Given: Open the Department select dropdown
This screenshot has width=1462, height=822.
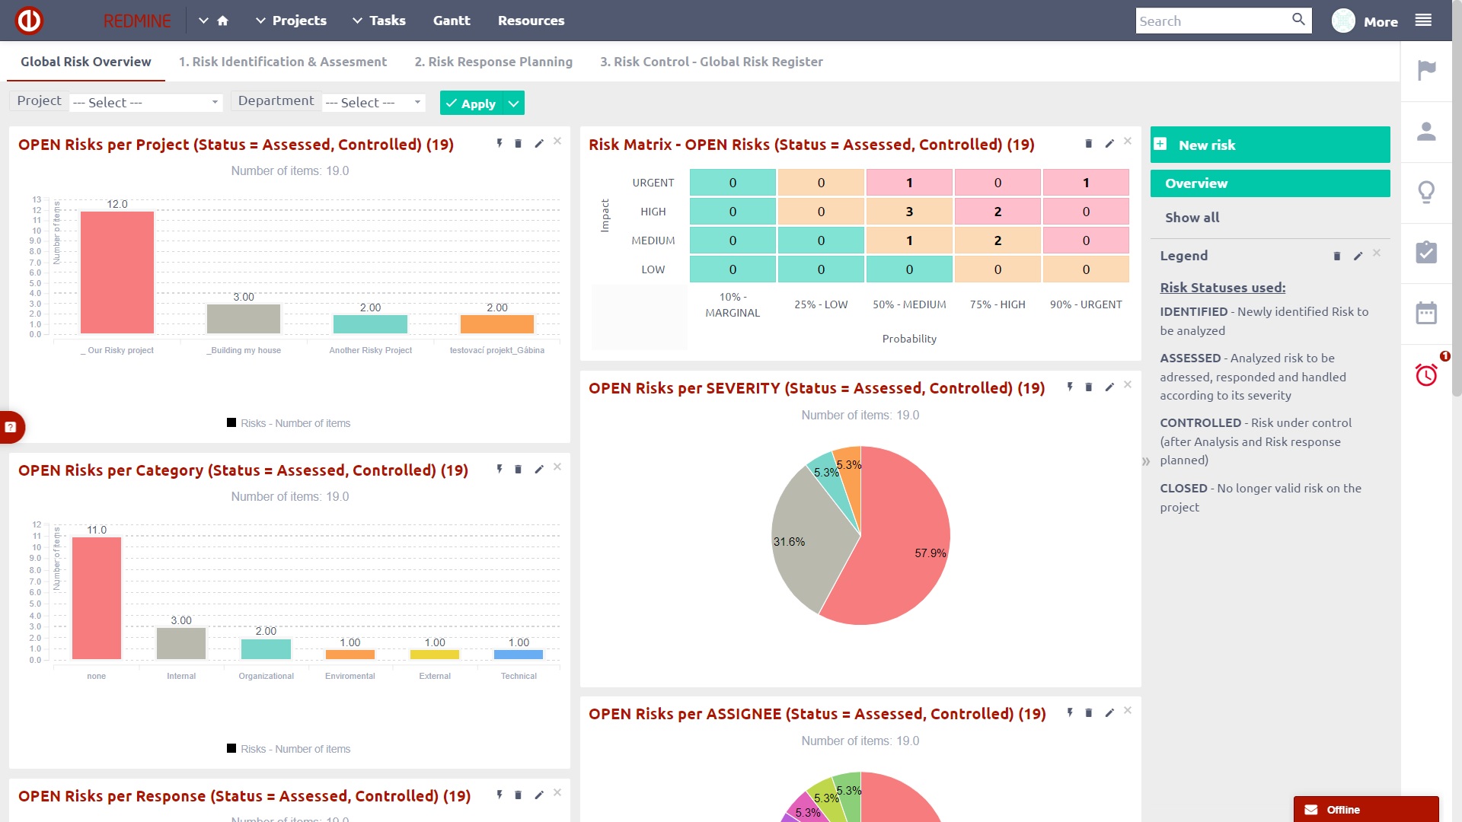Looking at the screenshot, I should coord(373,102).
